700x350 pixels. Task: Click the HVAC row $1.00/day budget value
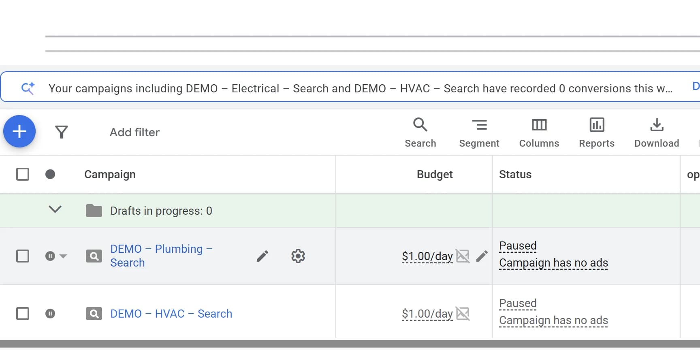click(427, 314)
